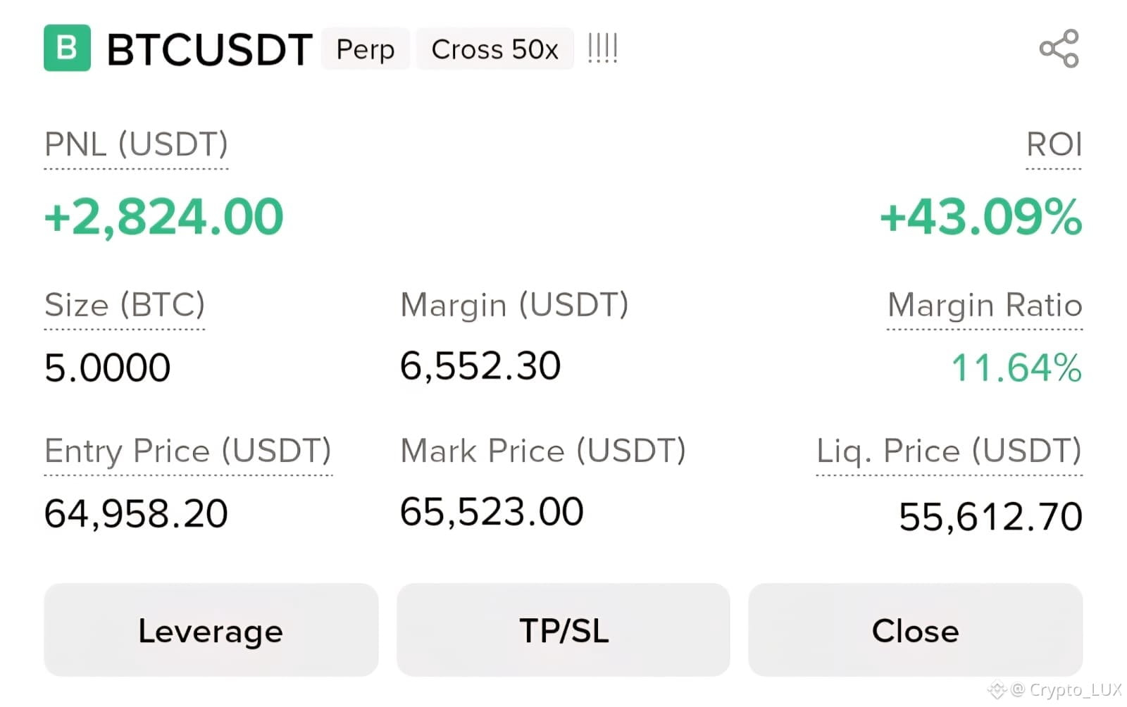Tap the four-bar ADL indicator icon
1127x707 pixels.
(x=602, y=49)
